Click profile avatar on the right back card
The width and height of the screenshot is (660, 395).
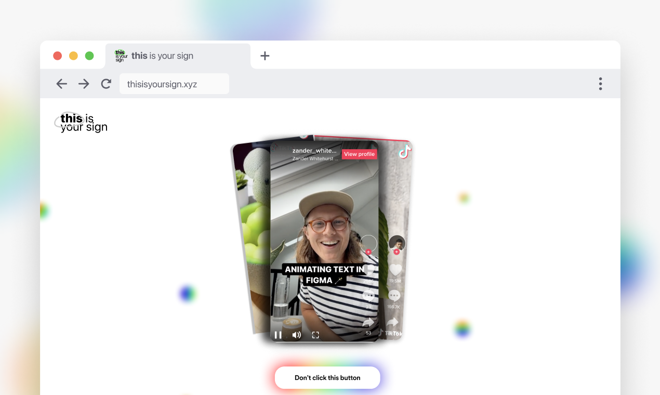coord(397,244)
